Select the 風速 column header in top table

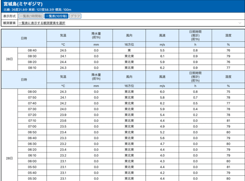point(162,35)
